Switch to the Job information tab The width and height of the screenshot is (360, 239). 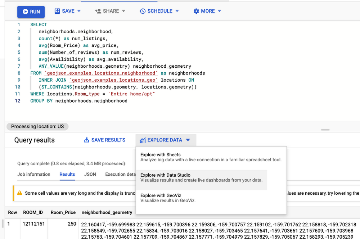34,174
